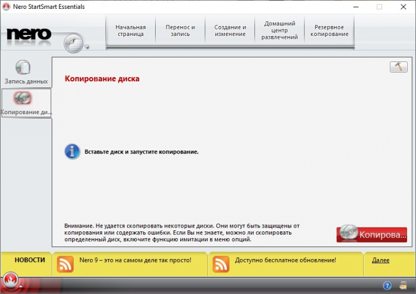The image size is (416, 294).
Task: Go to Создание и изменение tab
Action: 230,30
